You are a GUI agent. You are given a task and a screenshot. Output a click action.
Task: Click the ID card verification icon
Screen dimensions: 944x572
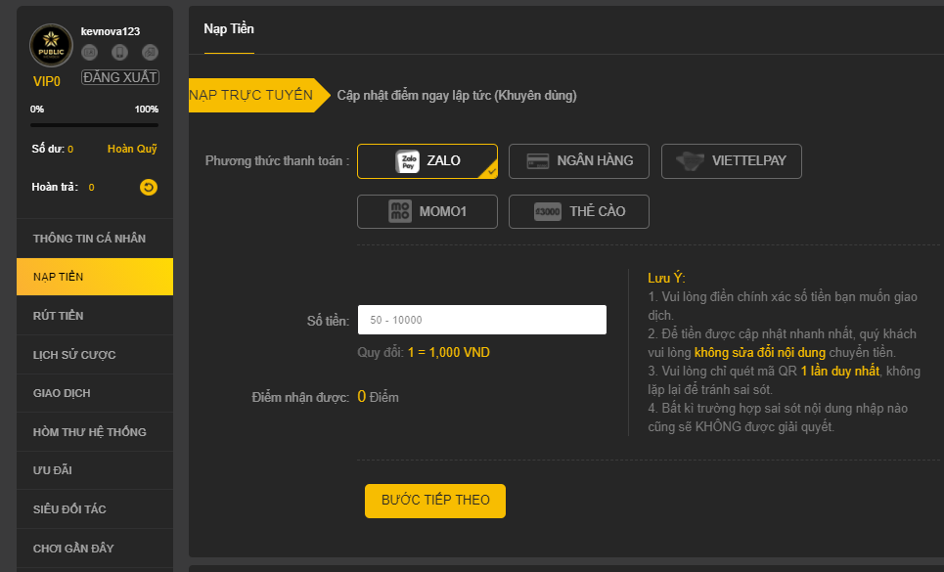pyautogui.click(x=90, y=53)
